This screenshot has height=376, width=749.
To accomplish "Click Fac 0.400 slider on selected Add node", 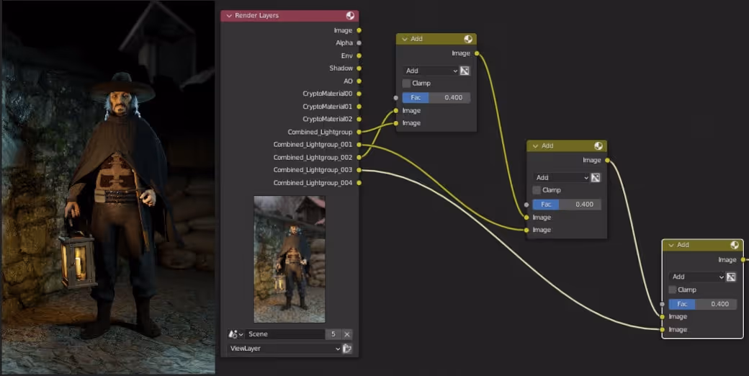I will point(702,304).
